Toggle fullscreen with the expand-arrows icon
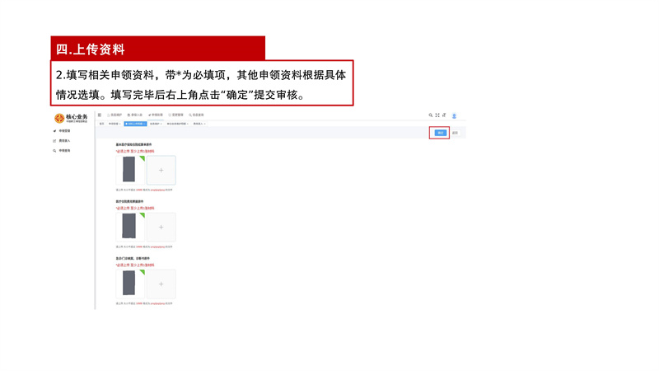Screen dimensions: 659x371 click(437, 115)
